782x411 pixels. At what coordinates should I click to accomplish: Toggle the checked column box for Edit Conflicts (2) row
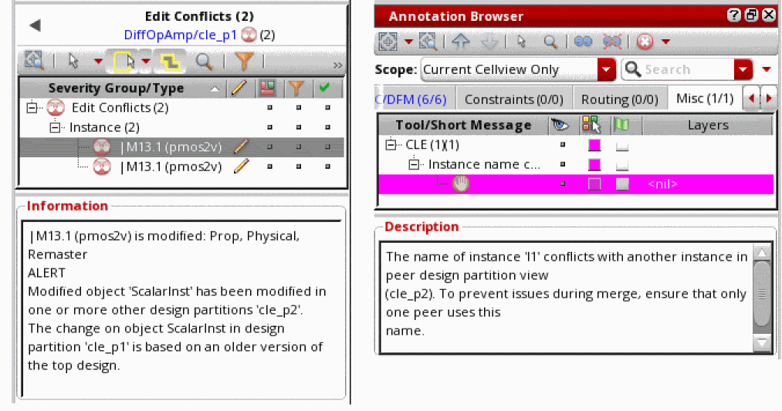(327, 107)
